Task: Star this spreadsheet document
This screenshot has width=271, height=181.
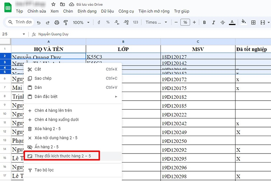Action: coord(53,4)
